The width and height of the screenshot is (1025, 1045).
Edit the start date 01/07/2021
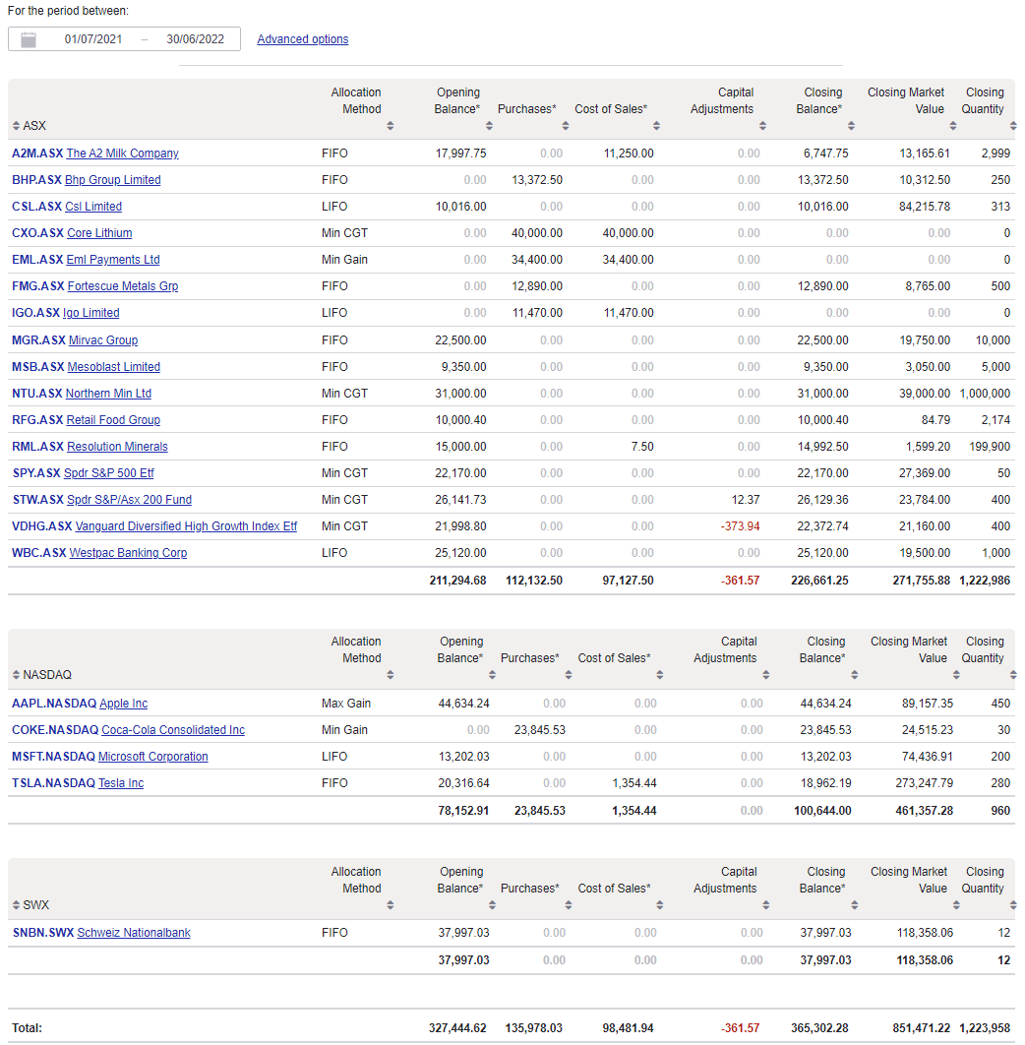pos(93,39)
